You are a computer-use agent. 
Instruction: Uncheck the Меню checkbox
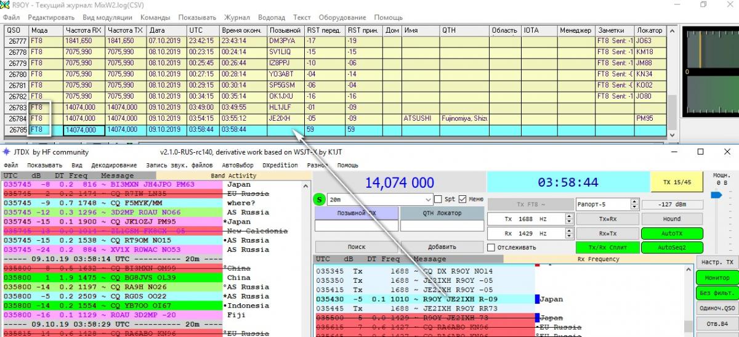462,200
